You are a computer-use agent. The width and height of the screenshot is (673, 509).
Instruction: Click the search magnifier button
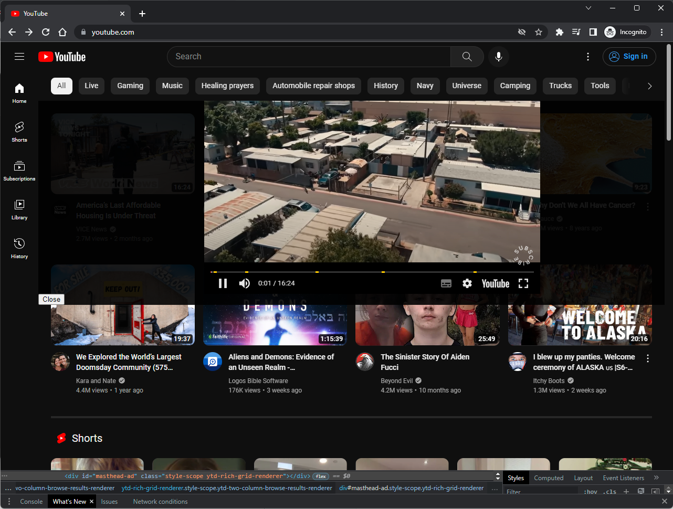467,57
